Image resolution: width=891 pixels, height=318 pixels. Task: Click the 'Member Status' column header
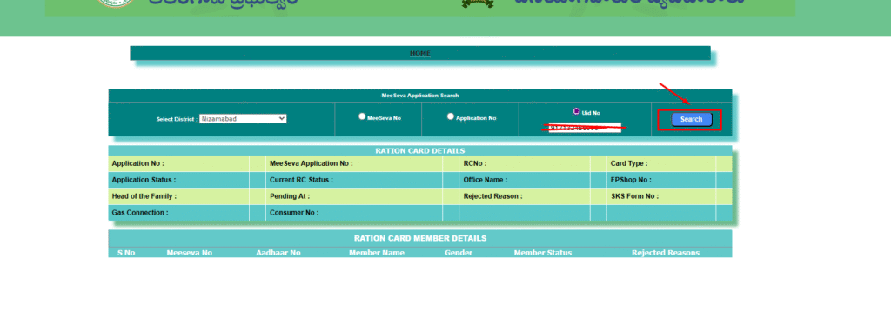pyautogui.click(x=543, y=253)
